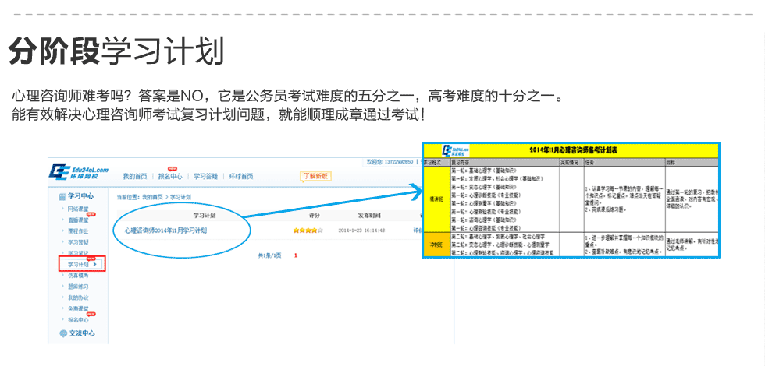Click 我的首页 in the breadcrumb path

152,198
